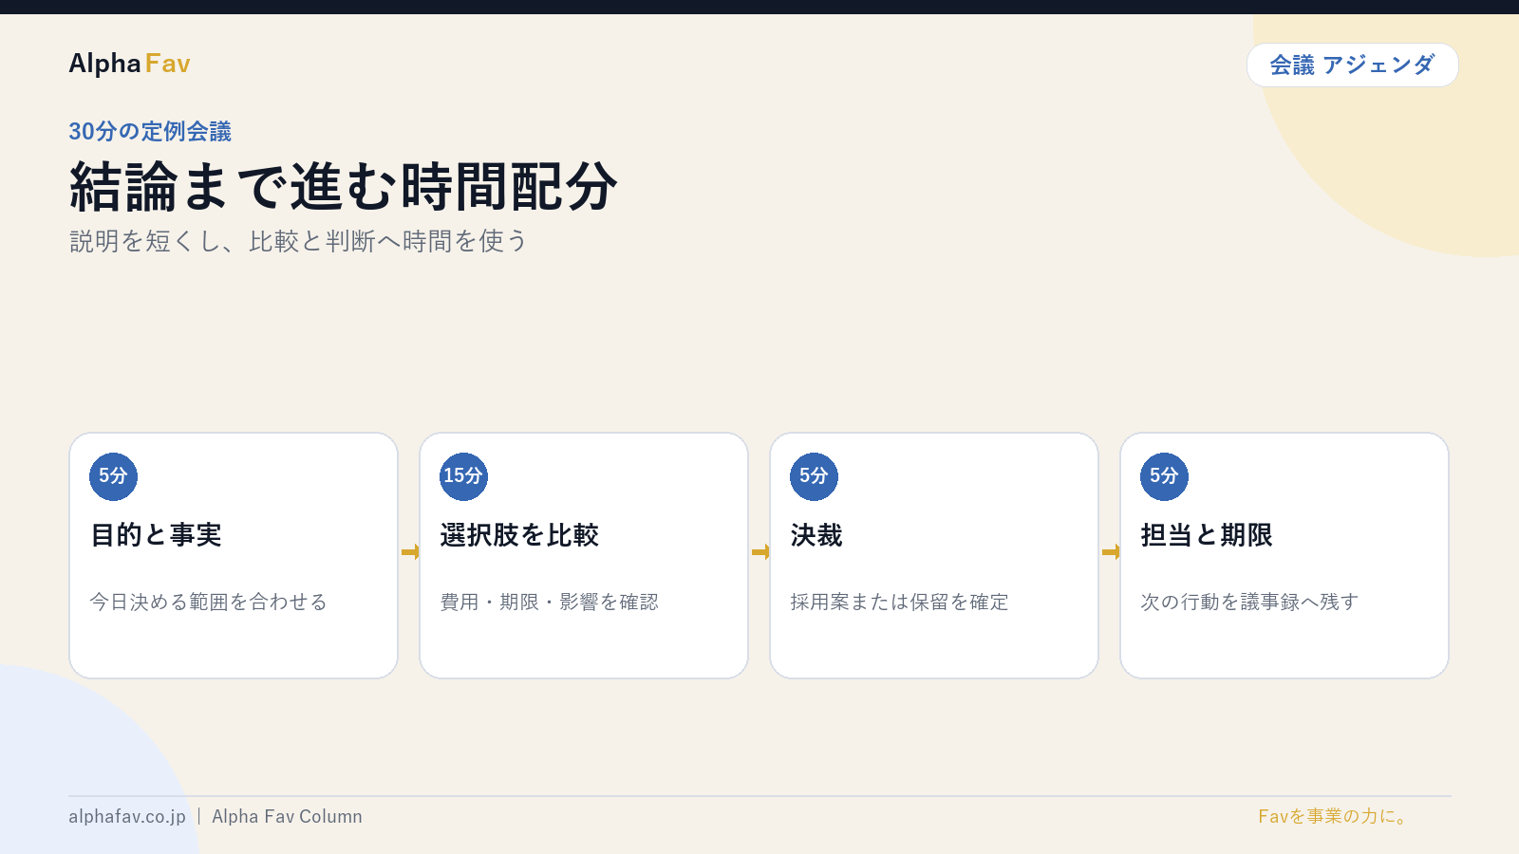Select the headline 結論まで進む時間配分
The width and height of the screenshot is (1519, 854).
343,186
